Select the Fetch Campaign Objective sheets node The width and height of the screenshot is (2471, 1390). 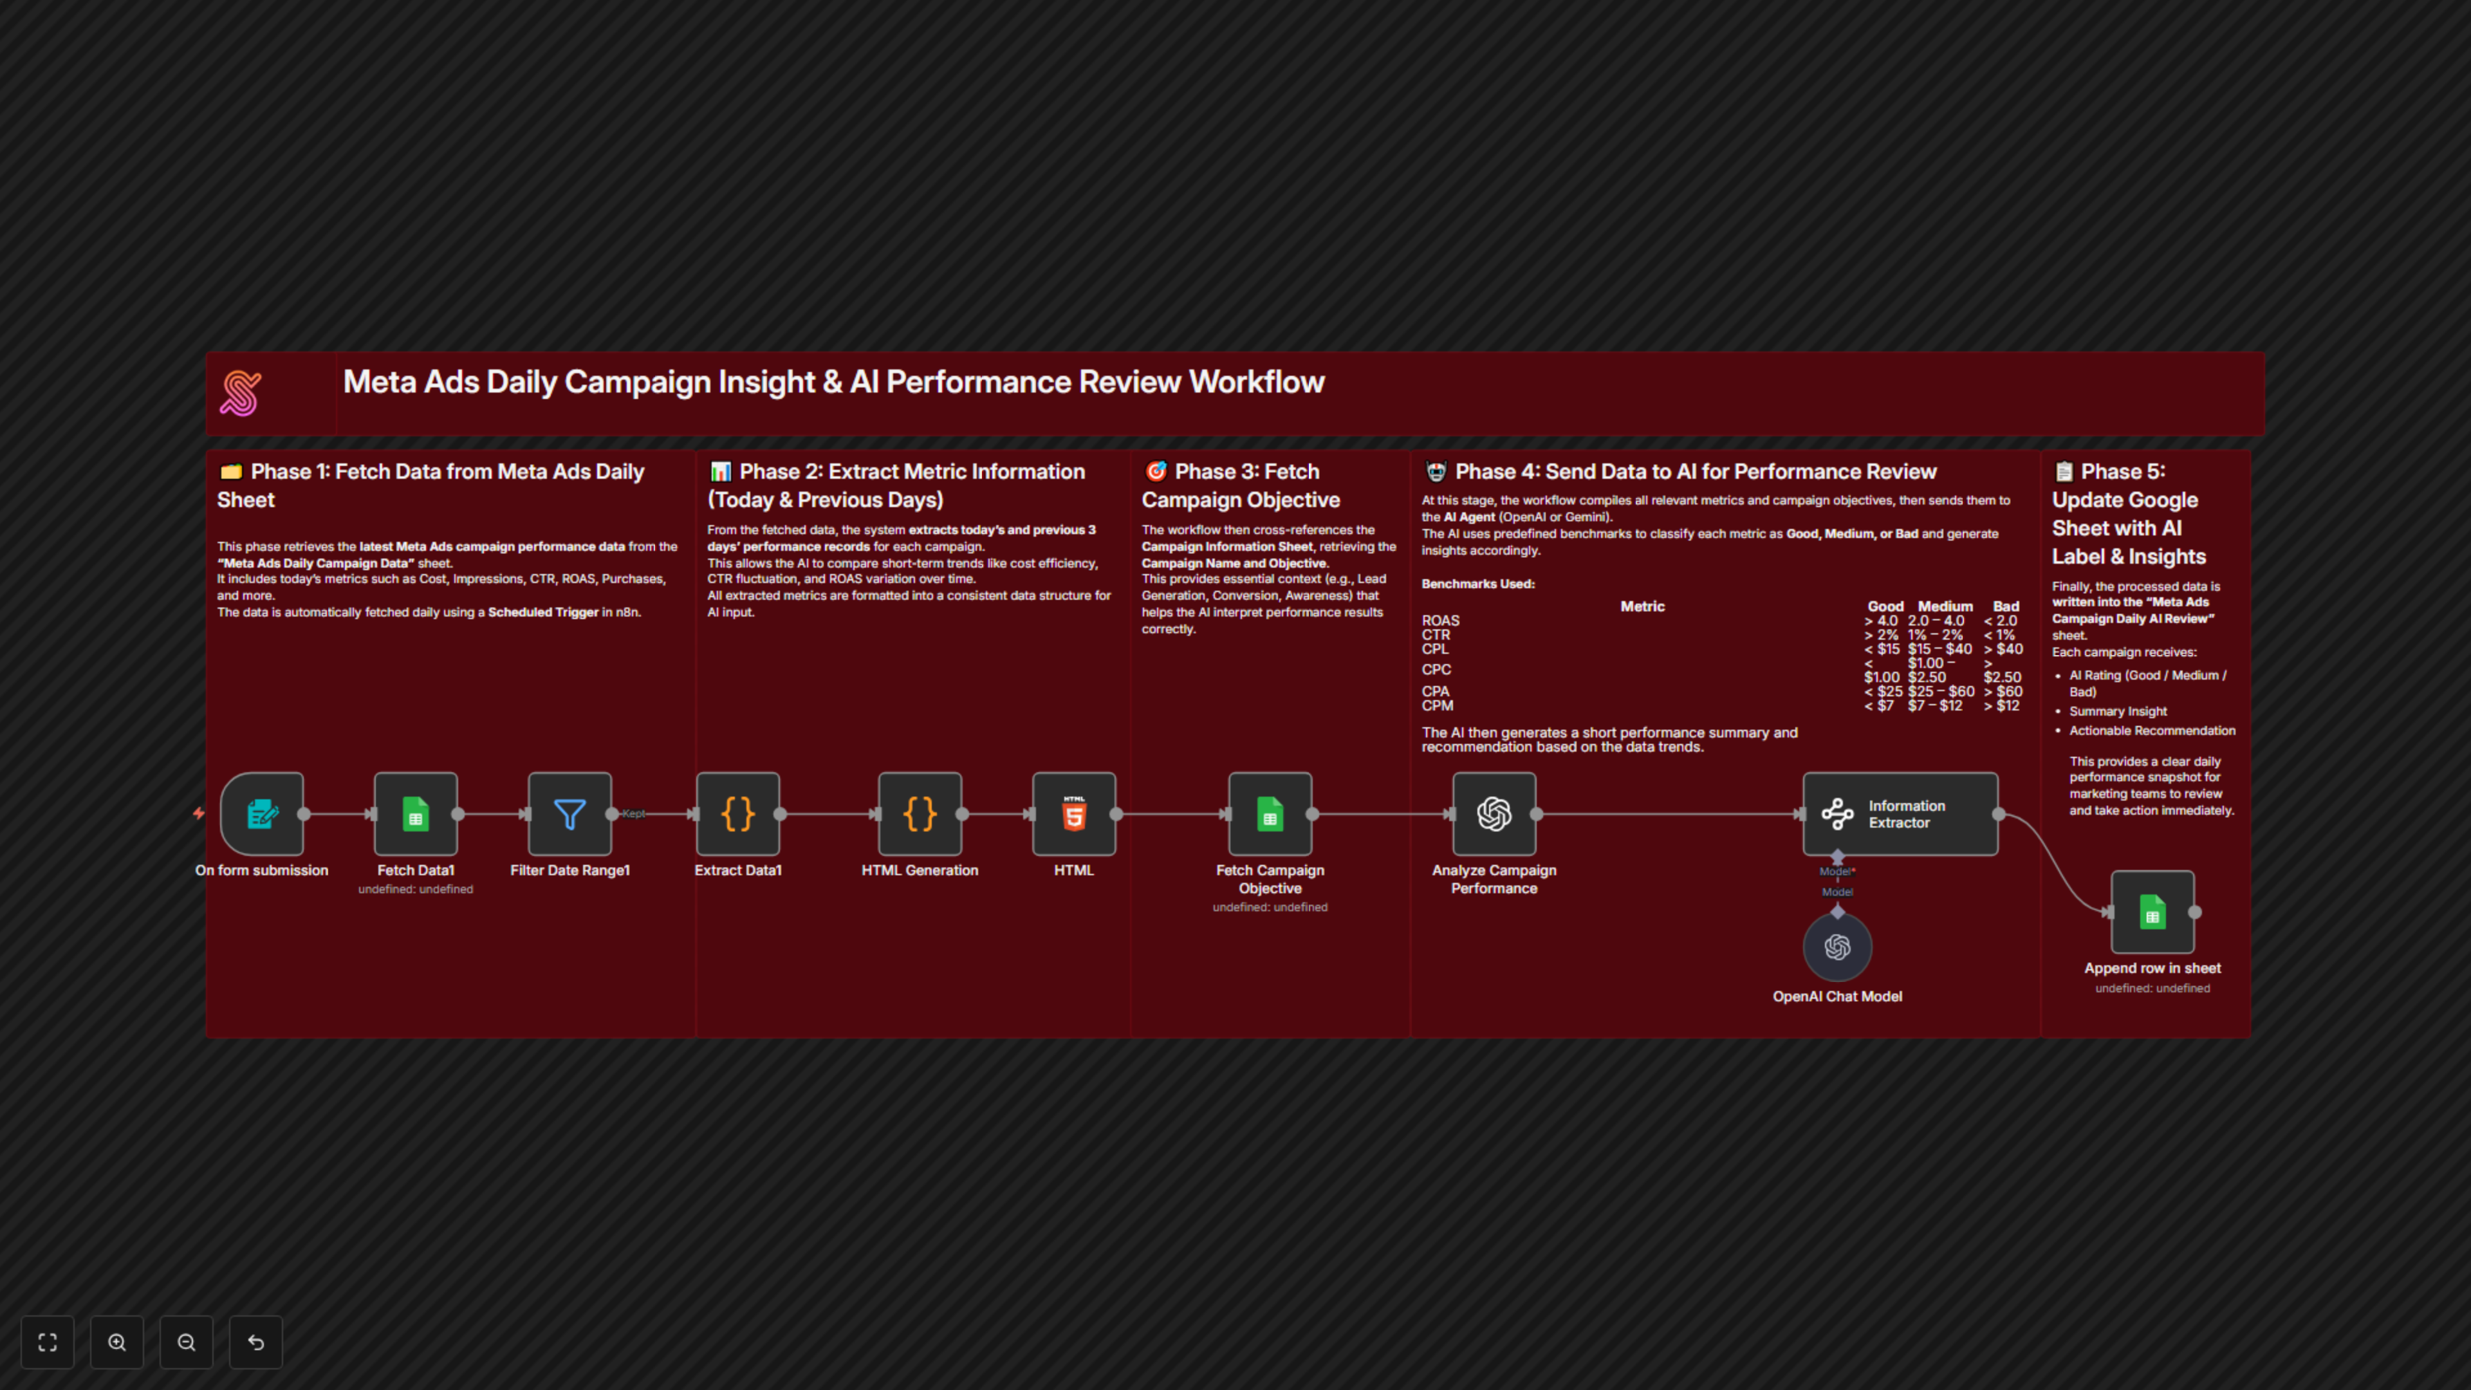point(1270,813)
